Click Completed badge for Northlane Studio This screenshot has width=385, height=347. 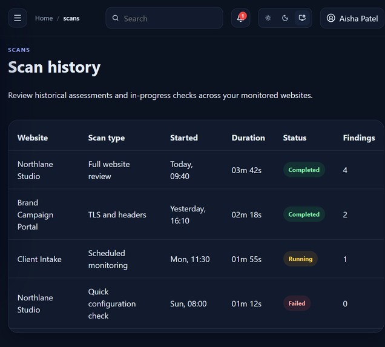(x=304, y=170)
